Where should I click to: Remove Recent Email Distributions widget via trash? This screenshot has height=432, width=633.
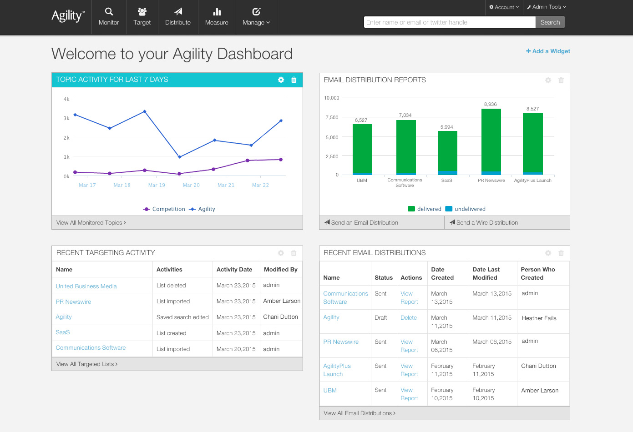pyautogui.click(x=561, y=253)
